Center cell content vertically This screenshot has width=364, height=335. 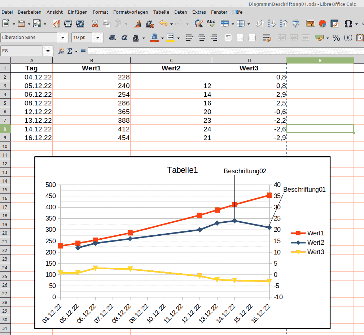coord(240,38)
